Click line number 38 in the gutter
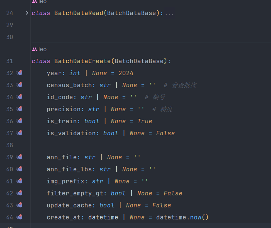271x228 pixels. point(10,145)
